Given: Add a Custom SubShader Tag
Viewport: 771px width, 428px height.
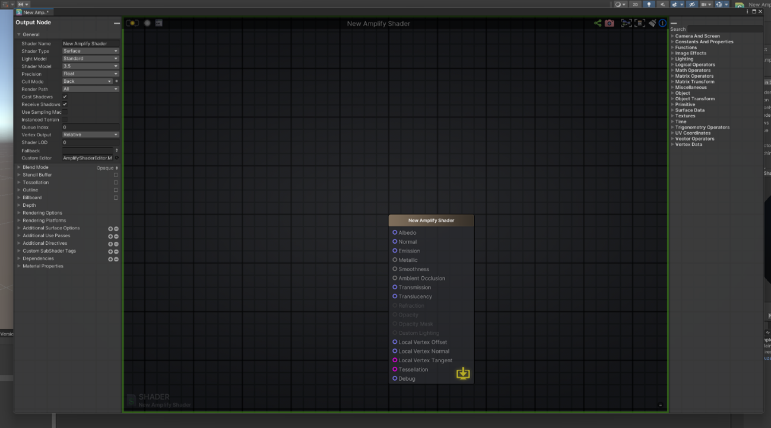Looking at the screenshot, I should point(110,251).
